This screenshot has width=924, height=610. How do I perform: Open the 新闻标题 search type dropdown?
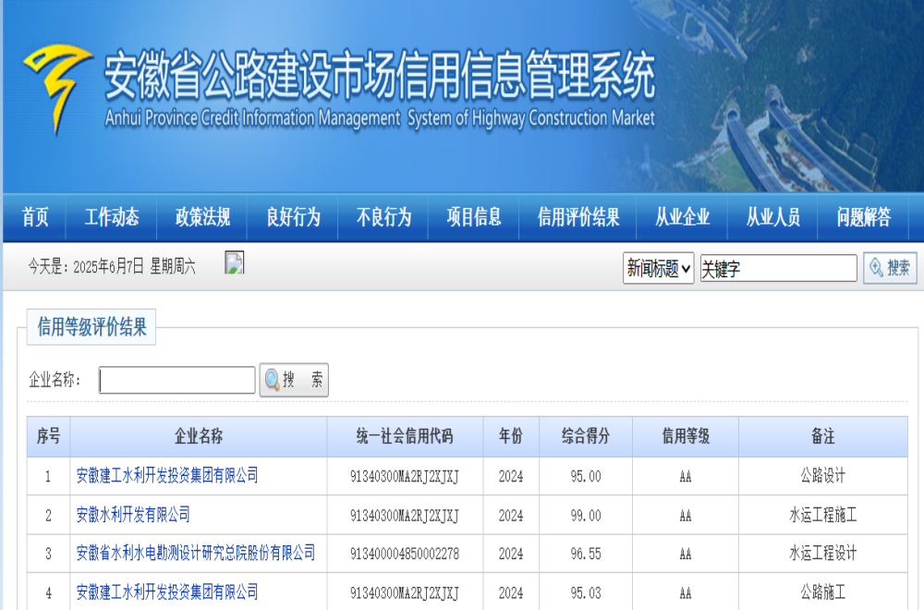pos(658,269)
